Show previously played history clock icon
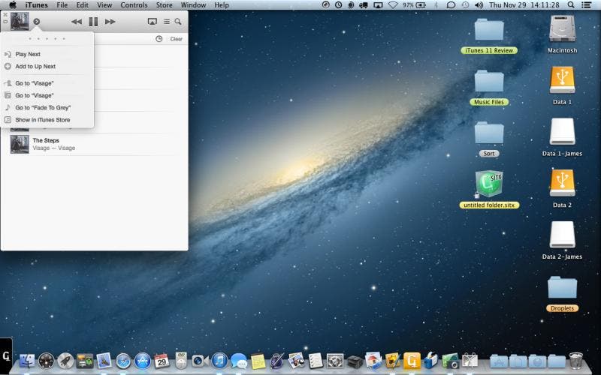This screenshot has width=601, height=375. [159, 39]
